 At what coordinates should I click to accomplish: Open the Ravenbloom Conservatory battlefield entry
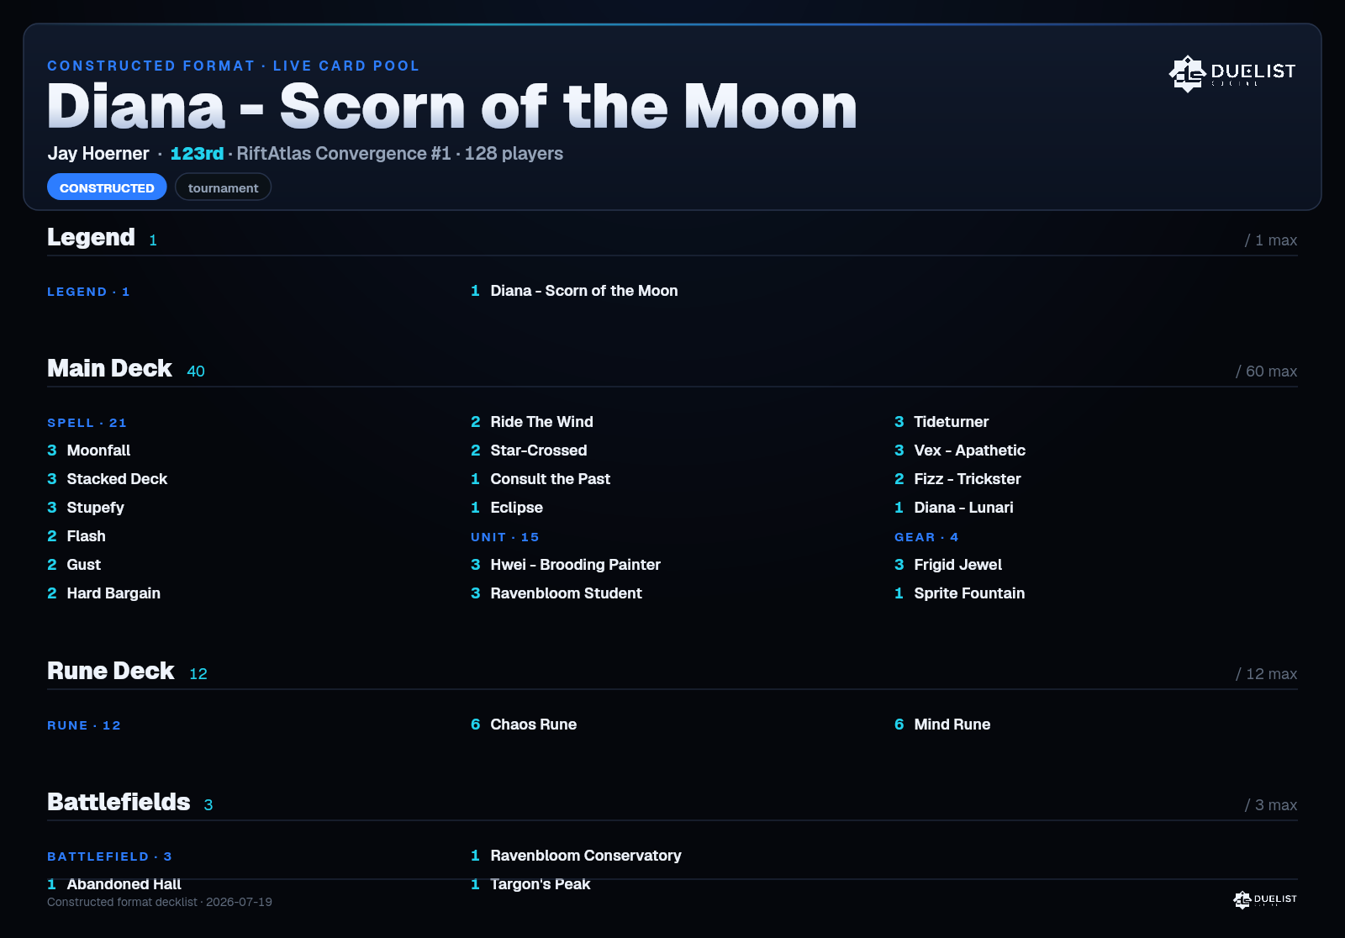[576, 856]
